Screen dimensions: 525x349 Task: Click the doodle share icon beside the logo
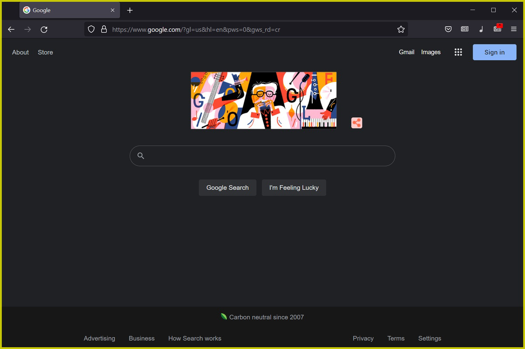[x=356, y=123]
